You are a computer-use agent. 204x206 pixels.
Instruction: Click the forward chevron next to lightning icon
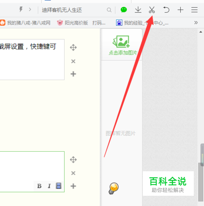click(30, 9)
